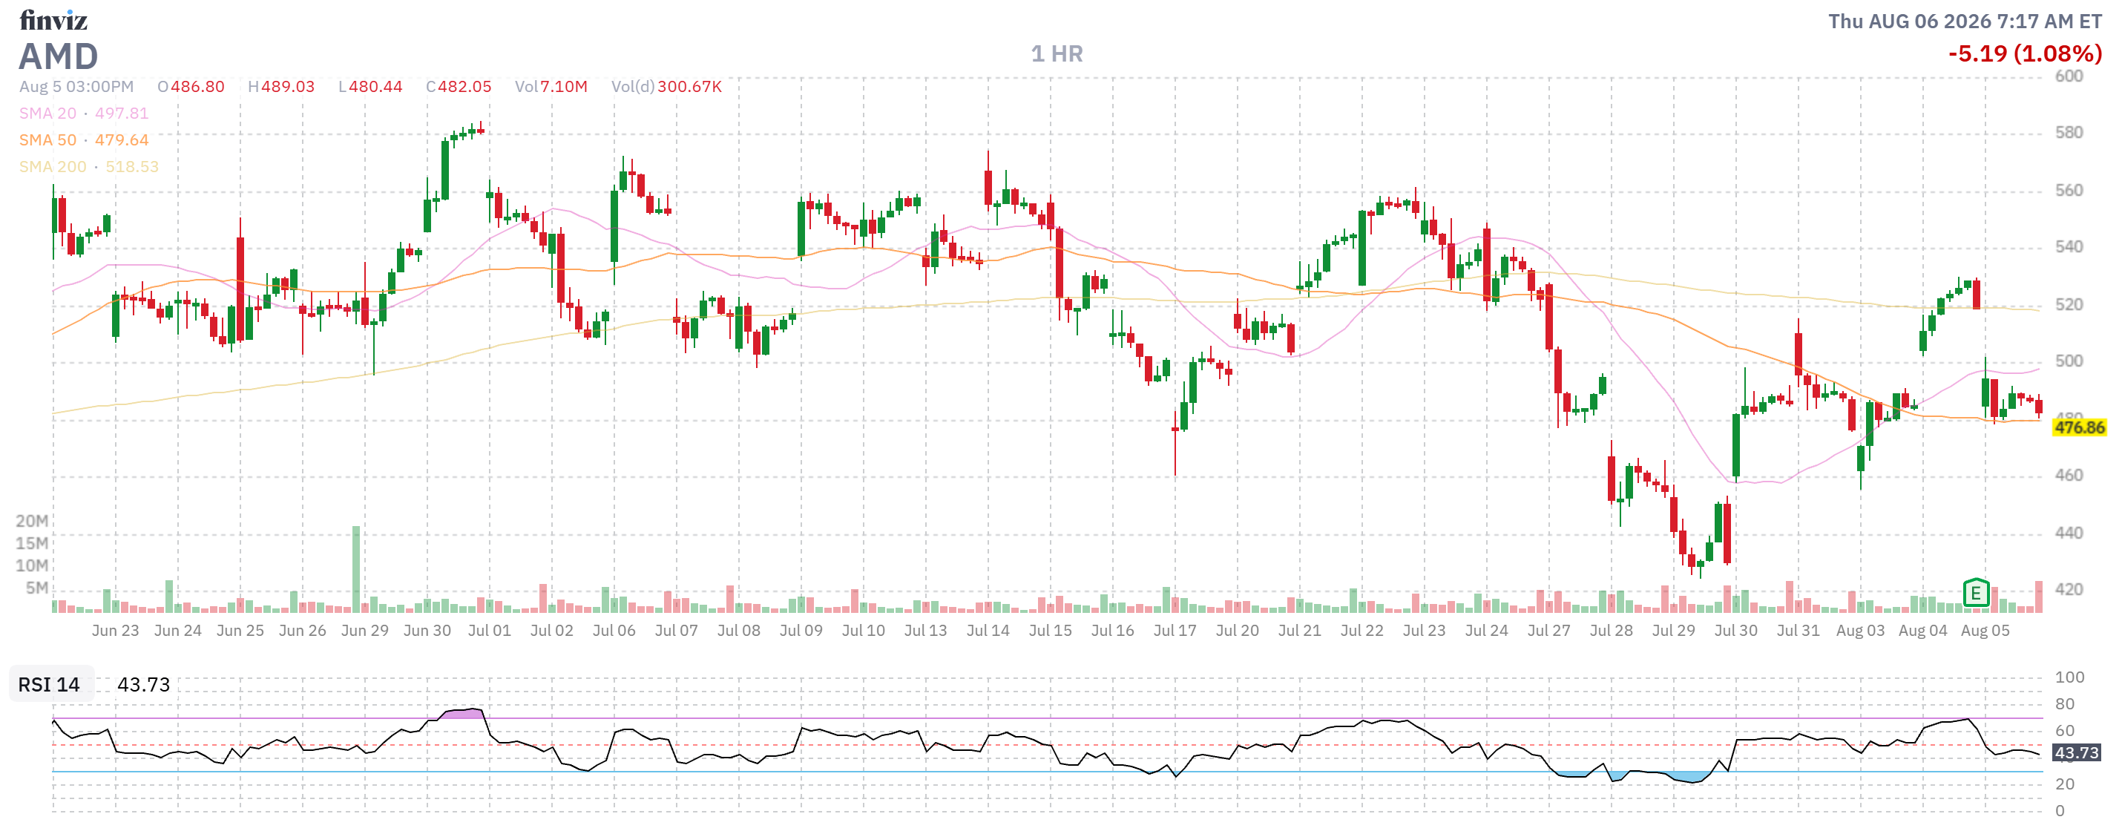Click the 10M volume axis label
The width and height of the screenshot is (2122, 834).
[x=32, y=565]
